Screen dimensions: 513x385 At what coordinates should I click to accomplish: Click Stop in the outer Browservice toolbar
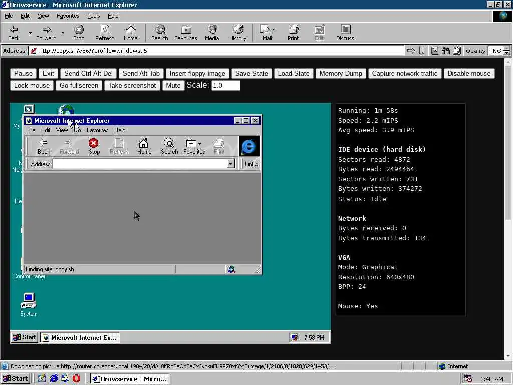click(x=79, y=33)
